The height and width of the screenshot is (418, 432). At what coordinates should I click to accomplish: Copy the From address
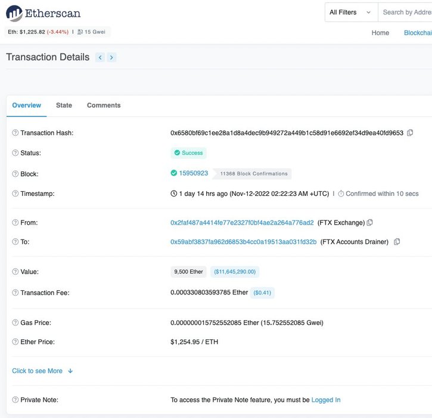[370, 223]
